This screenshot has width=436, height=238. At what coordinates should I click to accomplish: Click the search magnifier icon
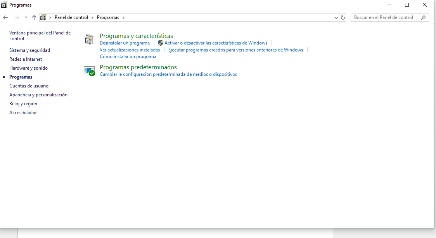(x=423, y=17)
